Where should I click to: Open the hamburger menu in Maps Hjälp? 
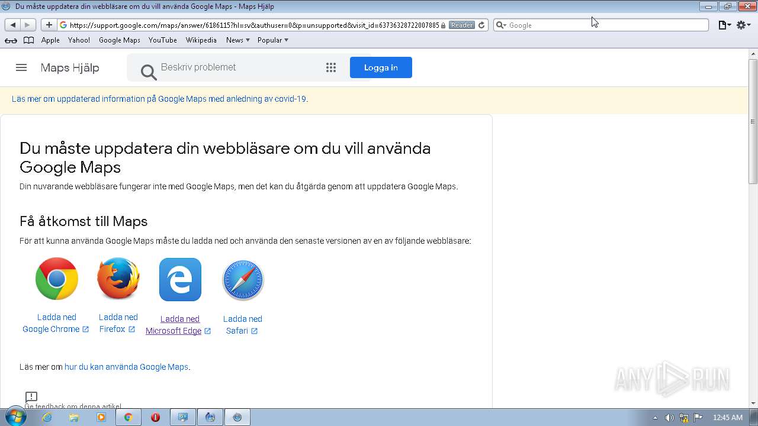pos(21,67)
